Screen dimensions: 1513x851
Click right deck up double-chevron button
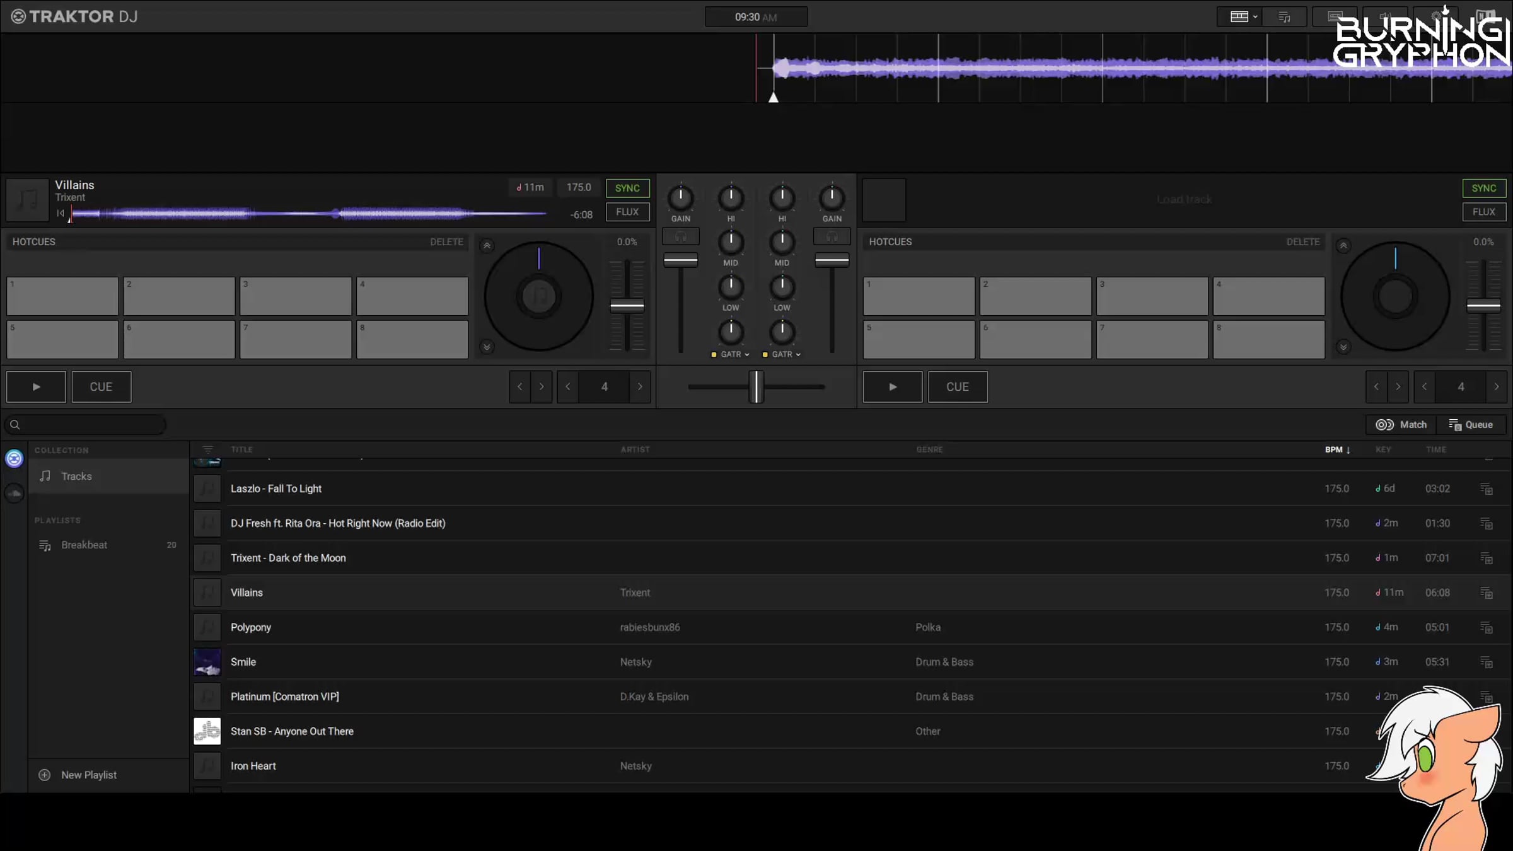tap(1343, 246)
